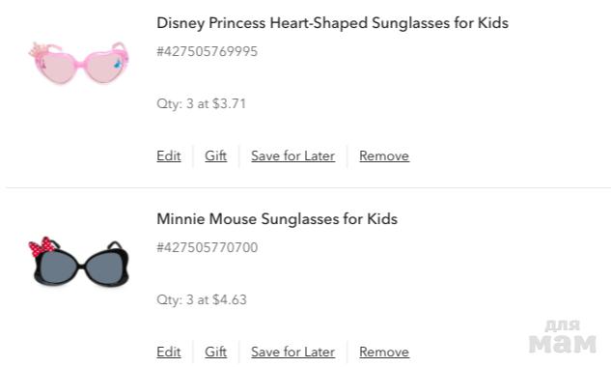Click the tiara decoration on pink sunglasses
This screenshot has width=611, height=367.
[41, 50]
